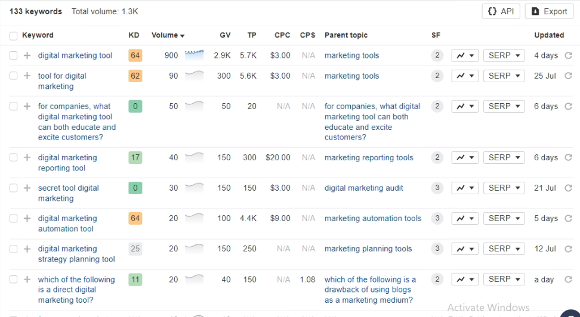Image resolution: width=580 pixels, height=317 pixels.
Task: Click plus icon next to 'digital marketing reporting tool'
Action: [x=27, y=157]
